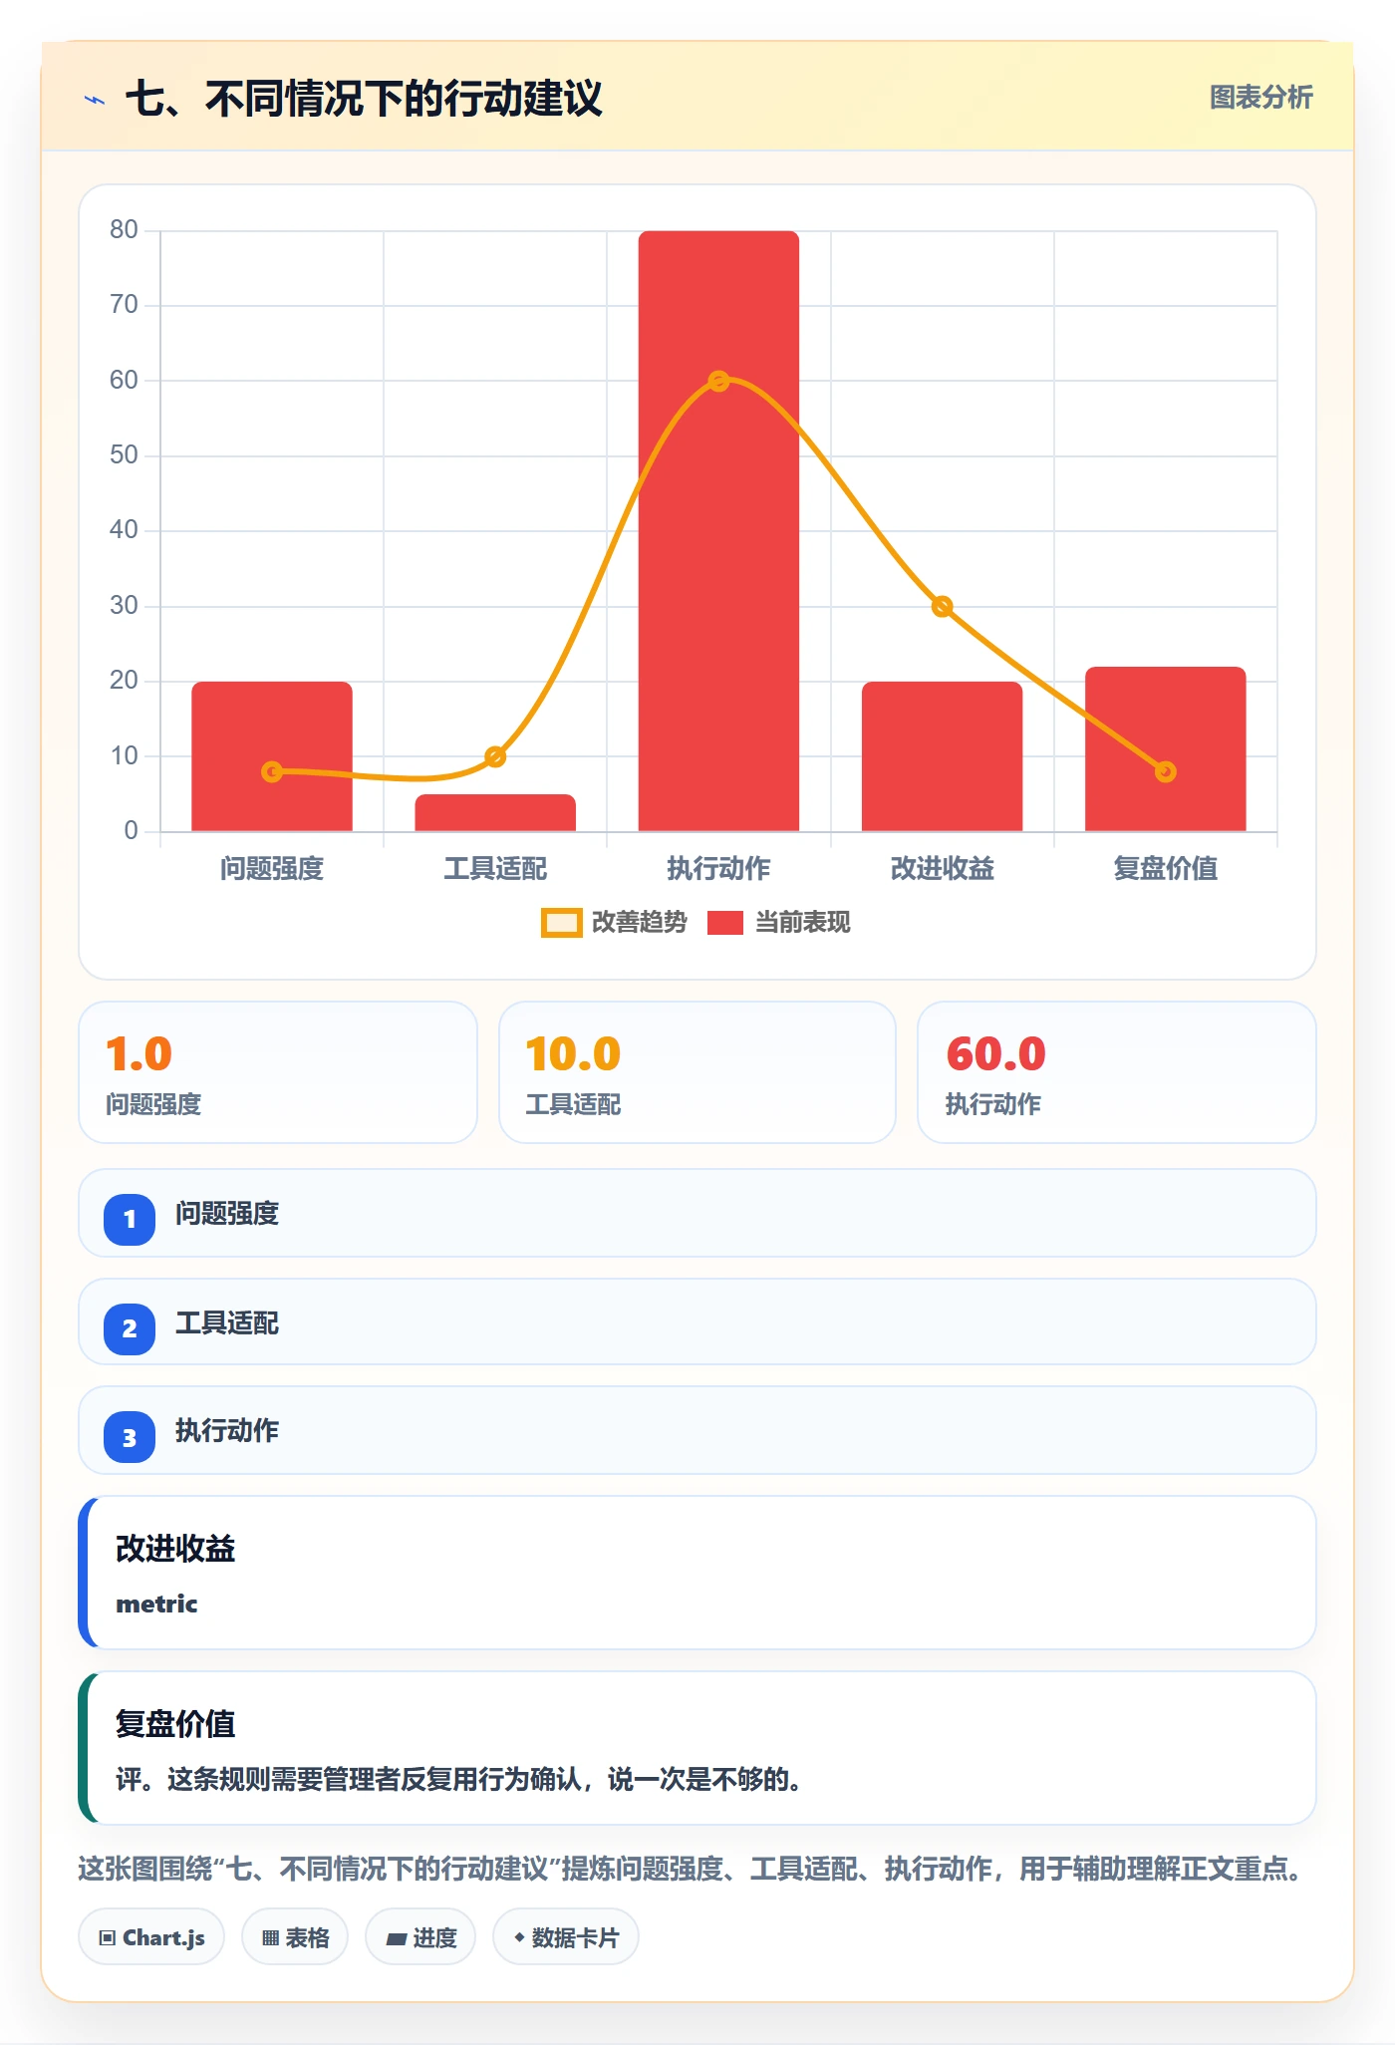Toggle the 当前表现 legend swatch
This screenshot has width=1395, height=2045.
point(725,923)
